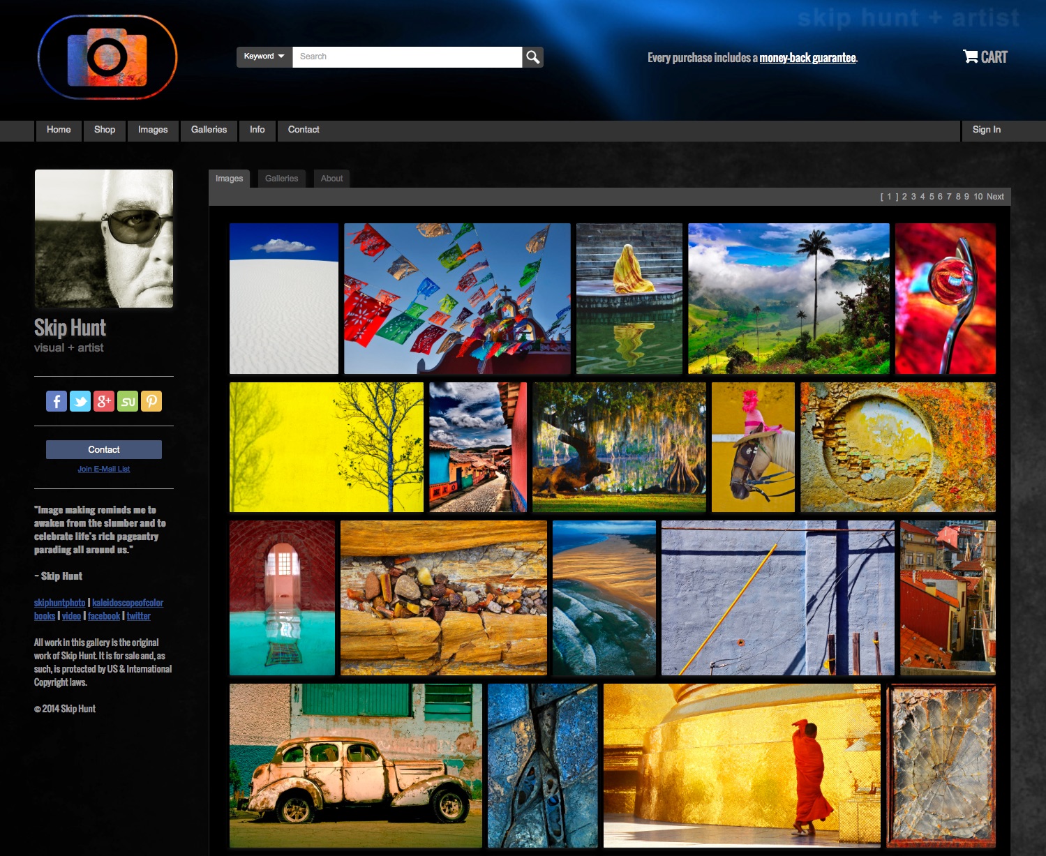Screen dimensions: 1046x856
Task: Open the monk at golden wall thumbnail
Action: [x=742, y=766]
